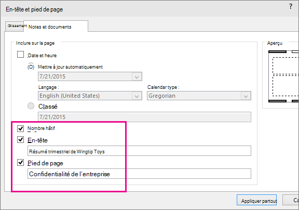Image resolution: width=299 pixels, height=210 pixels.
Task: Enable the Date et heure checkbox
Action: tap(20, 55)
